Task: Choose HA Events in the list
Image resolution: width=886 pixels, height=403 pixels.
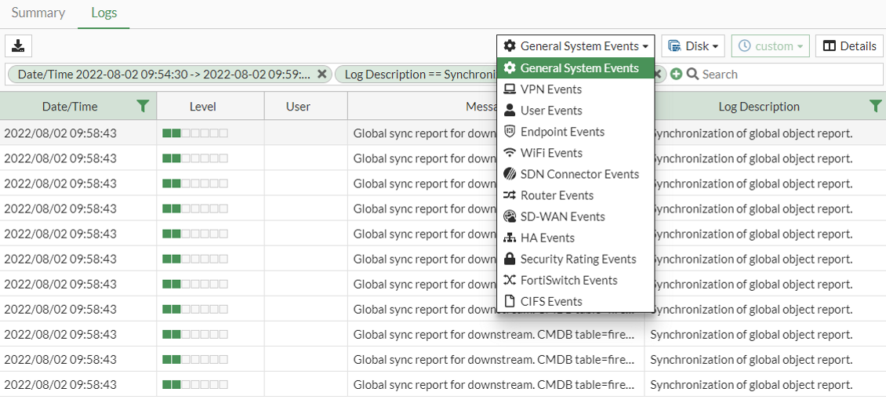Action: coord(546,238)
